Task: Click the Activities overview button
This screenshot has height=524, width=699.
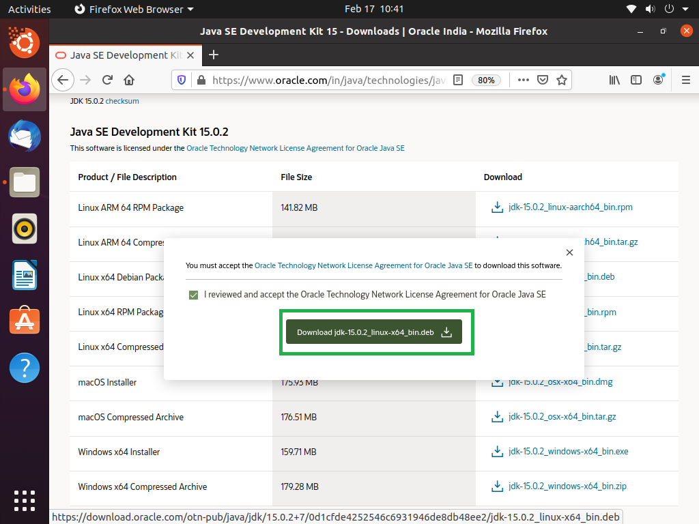Action: (x=29, y=9)
